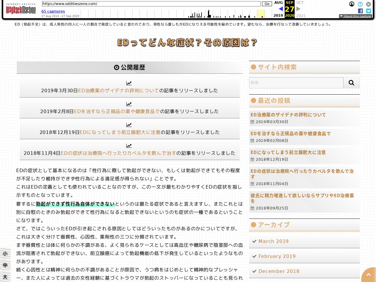Set font size to medium (中)
Image resolution: width=376 pixels, height=282 pixels.
5,265
